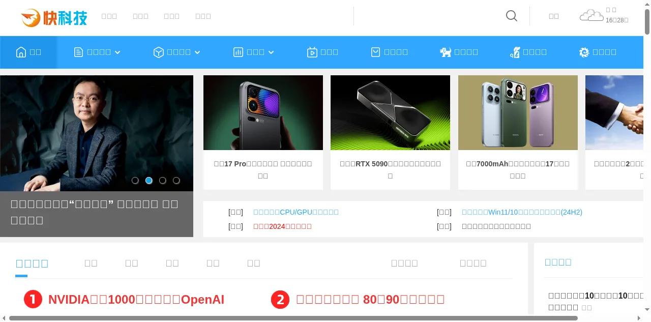The width and height of the screenshot is (651, 322).
Task: Click the dog icon in navigation bar
Action: coord(446,52)
